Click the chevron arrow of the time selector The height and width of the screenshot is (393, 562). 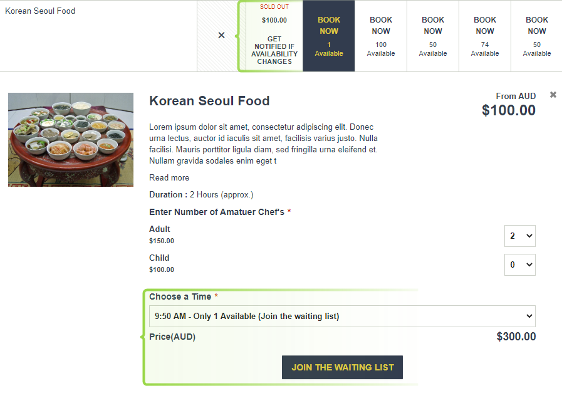tap(529, 317)
